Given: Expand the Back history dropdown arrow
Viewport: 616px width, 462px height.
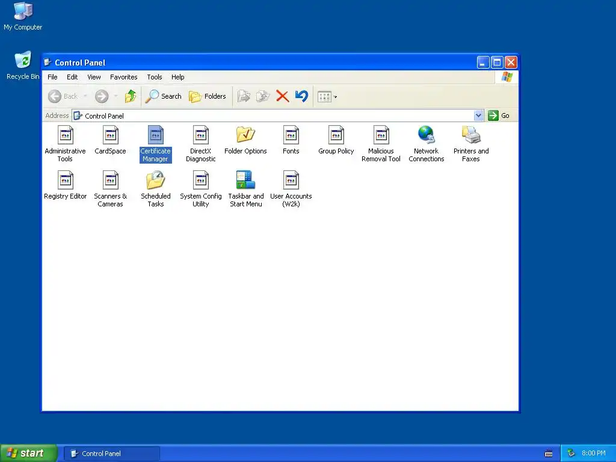Looking at the screenshot, I should point(85,96).
